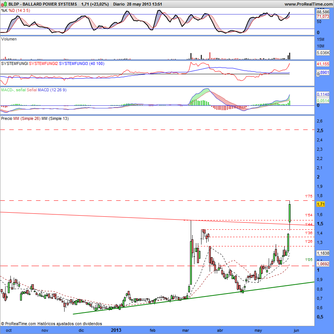Click the mar month on time axis

click(x=186, y=330)
